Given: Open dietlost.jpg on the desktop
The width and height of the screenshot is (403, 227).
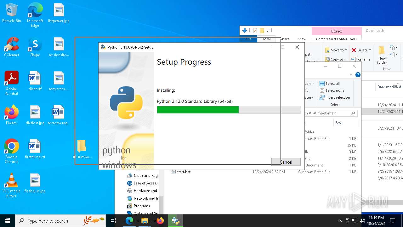Looking at the screenshot, I should 35,115.
